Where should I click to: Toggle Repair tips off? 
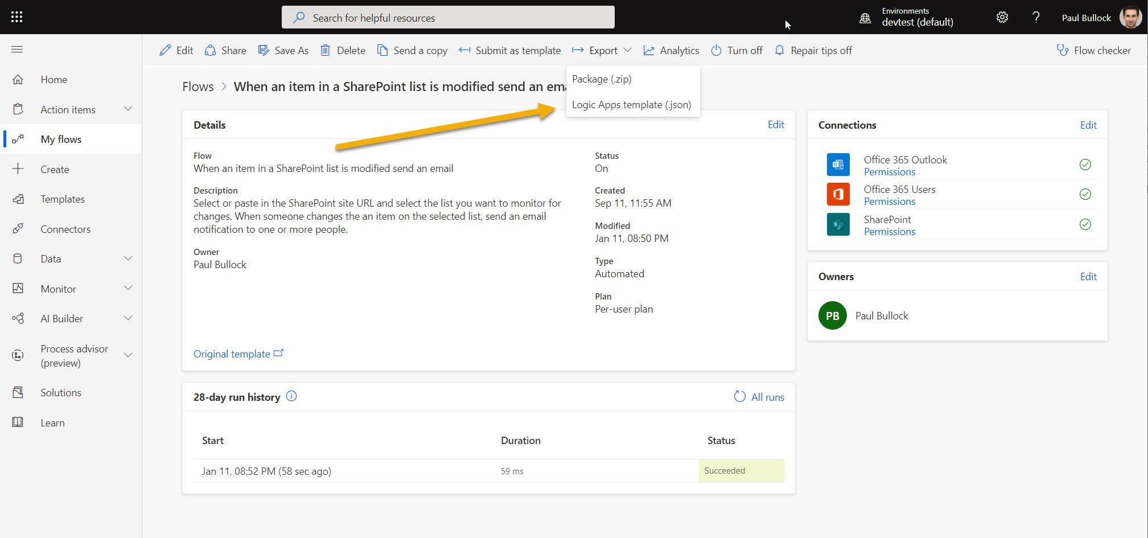click(813, 50)
